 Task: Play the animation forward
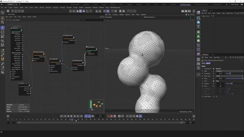[x=71, y=116]
